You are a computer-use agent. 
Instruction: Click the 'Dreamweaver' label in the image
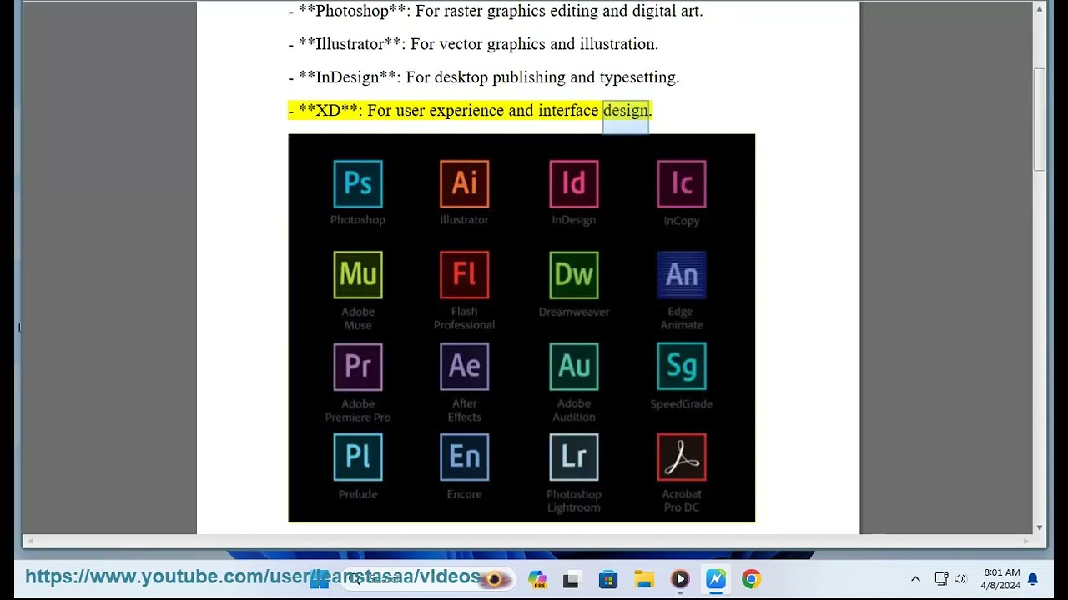(x=574, y=312)
